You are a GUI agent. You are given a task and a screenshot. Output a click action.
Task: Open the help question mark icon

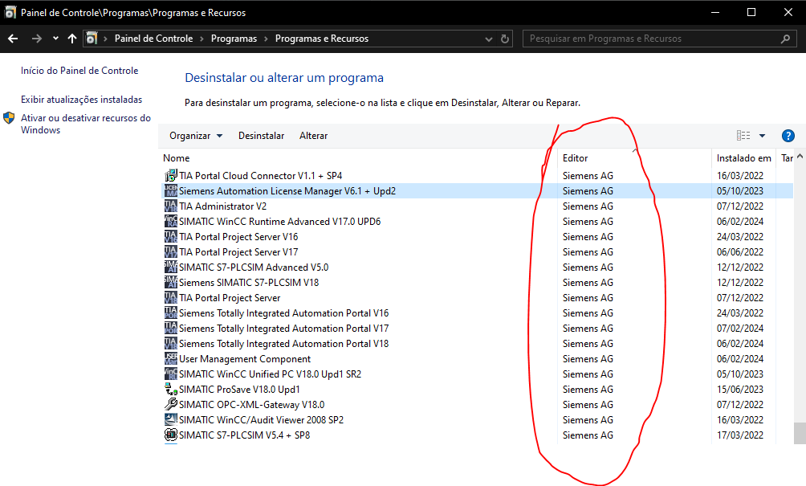[788, 136]
